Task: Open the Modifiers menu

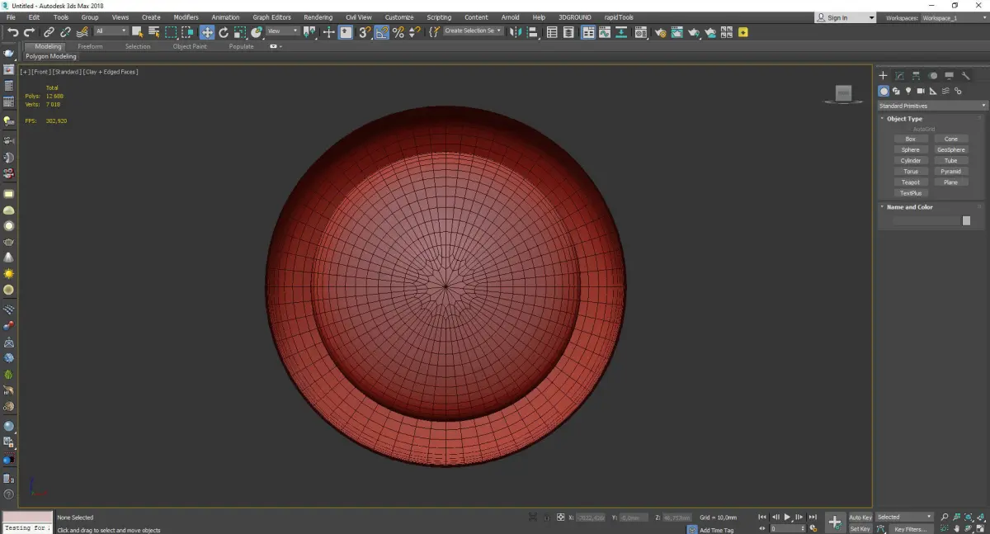Action: 186,17
